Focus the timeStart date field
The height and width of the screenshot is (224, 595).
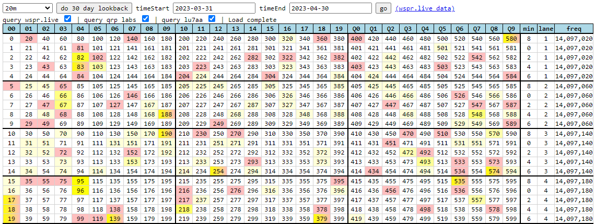[213, 8]
